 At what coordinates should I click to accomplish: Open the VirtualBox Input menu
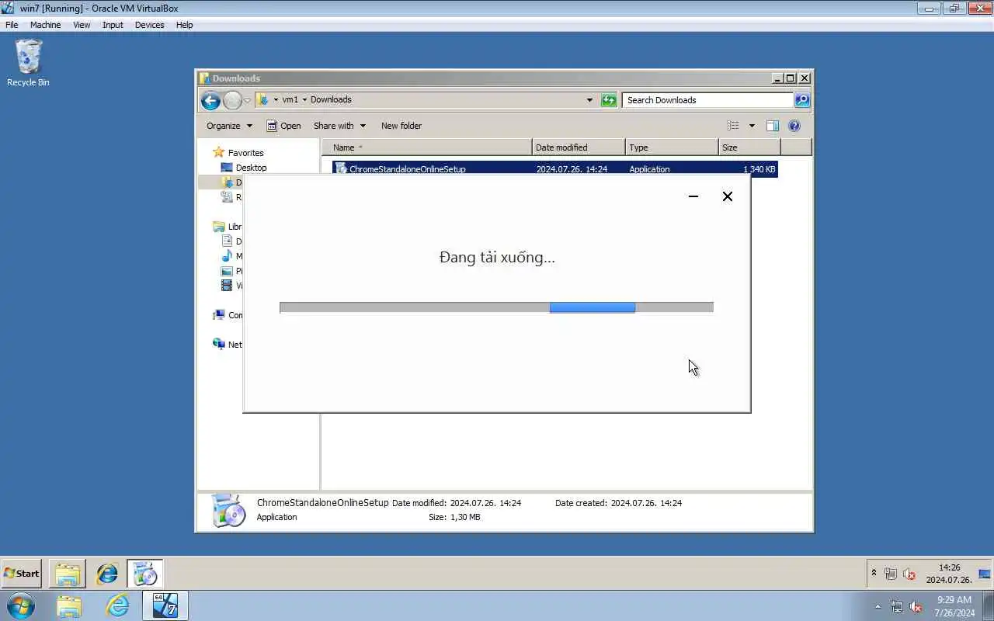click(x=113, y=25)
